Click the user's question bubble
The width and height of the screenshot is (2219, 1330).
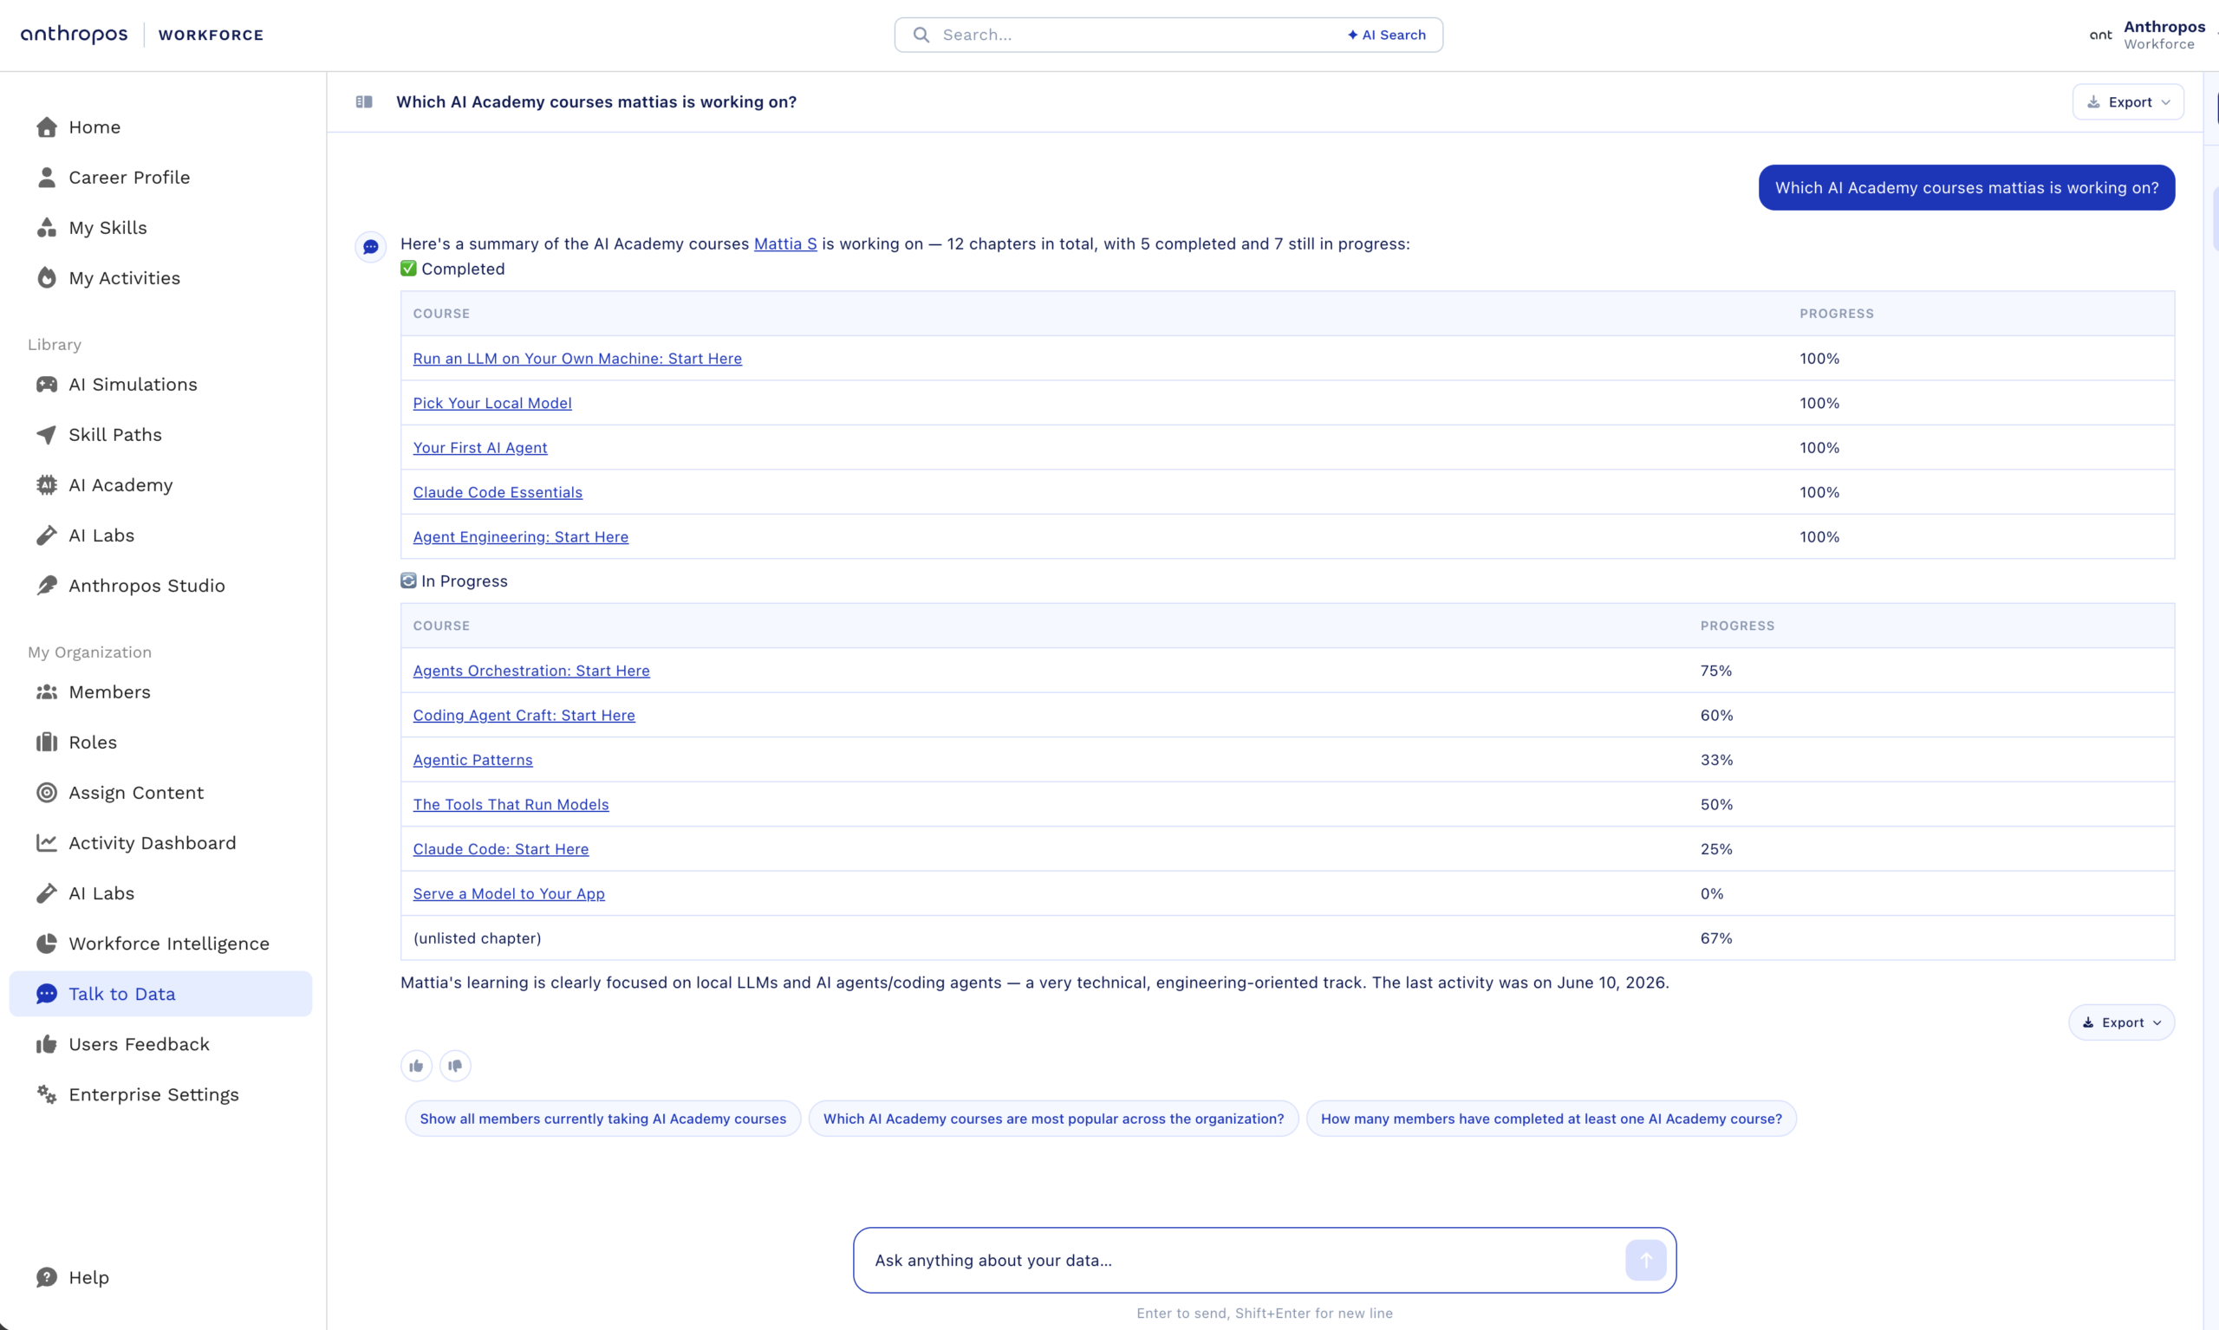[x=1966, y=187]
